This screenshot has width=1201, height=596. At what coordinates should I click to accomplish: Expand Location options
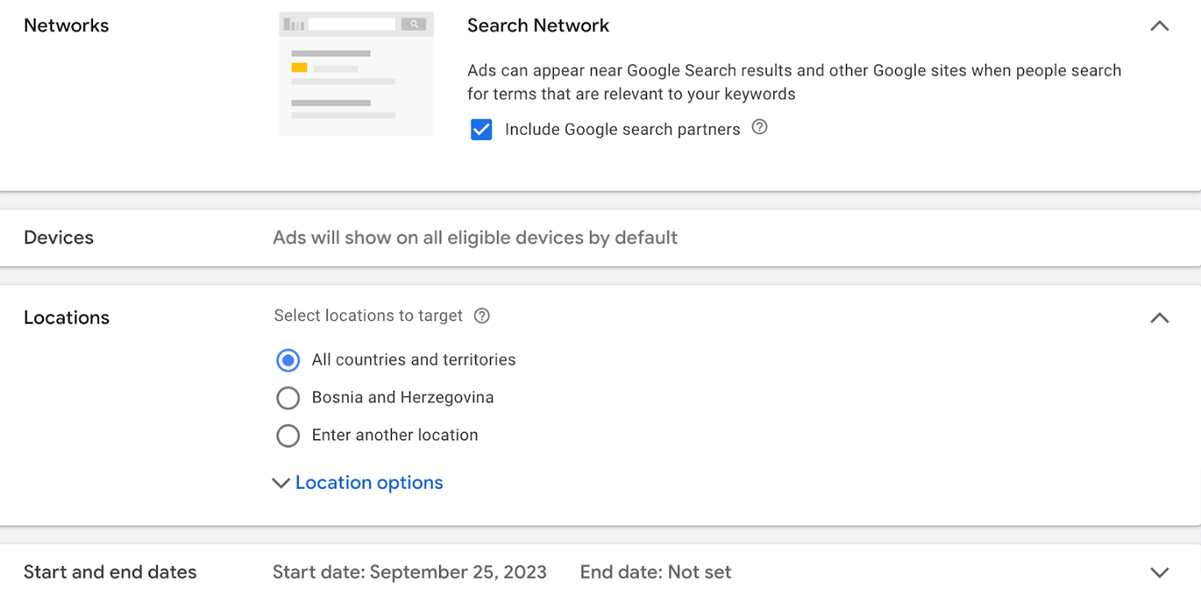[x=281, y=483]
